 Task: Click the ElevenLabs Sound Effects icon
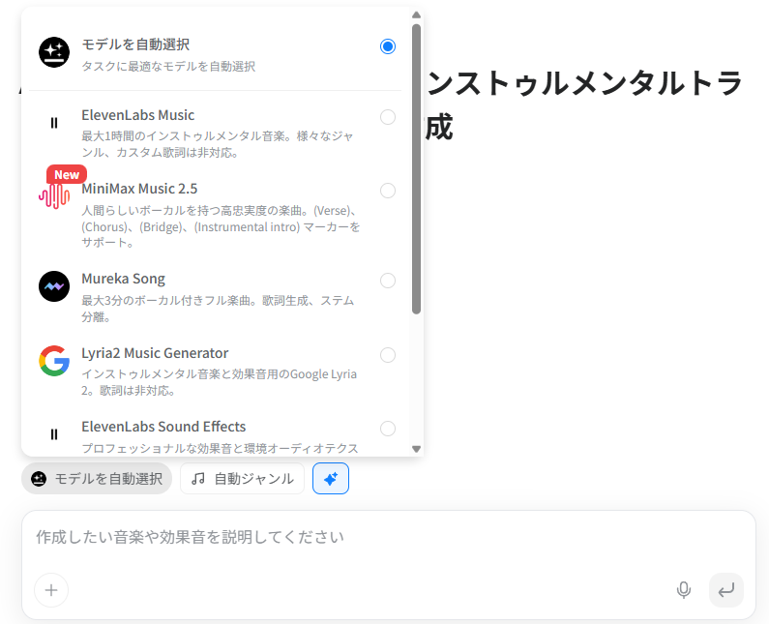click(54, 434)
